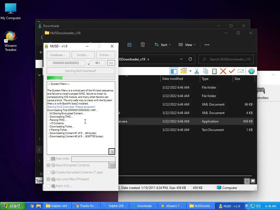Click the blue shell icon in toolbar
The height and width of the screenshot is (210, 280).
[x=252, y=71]
